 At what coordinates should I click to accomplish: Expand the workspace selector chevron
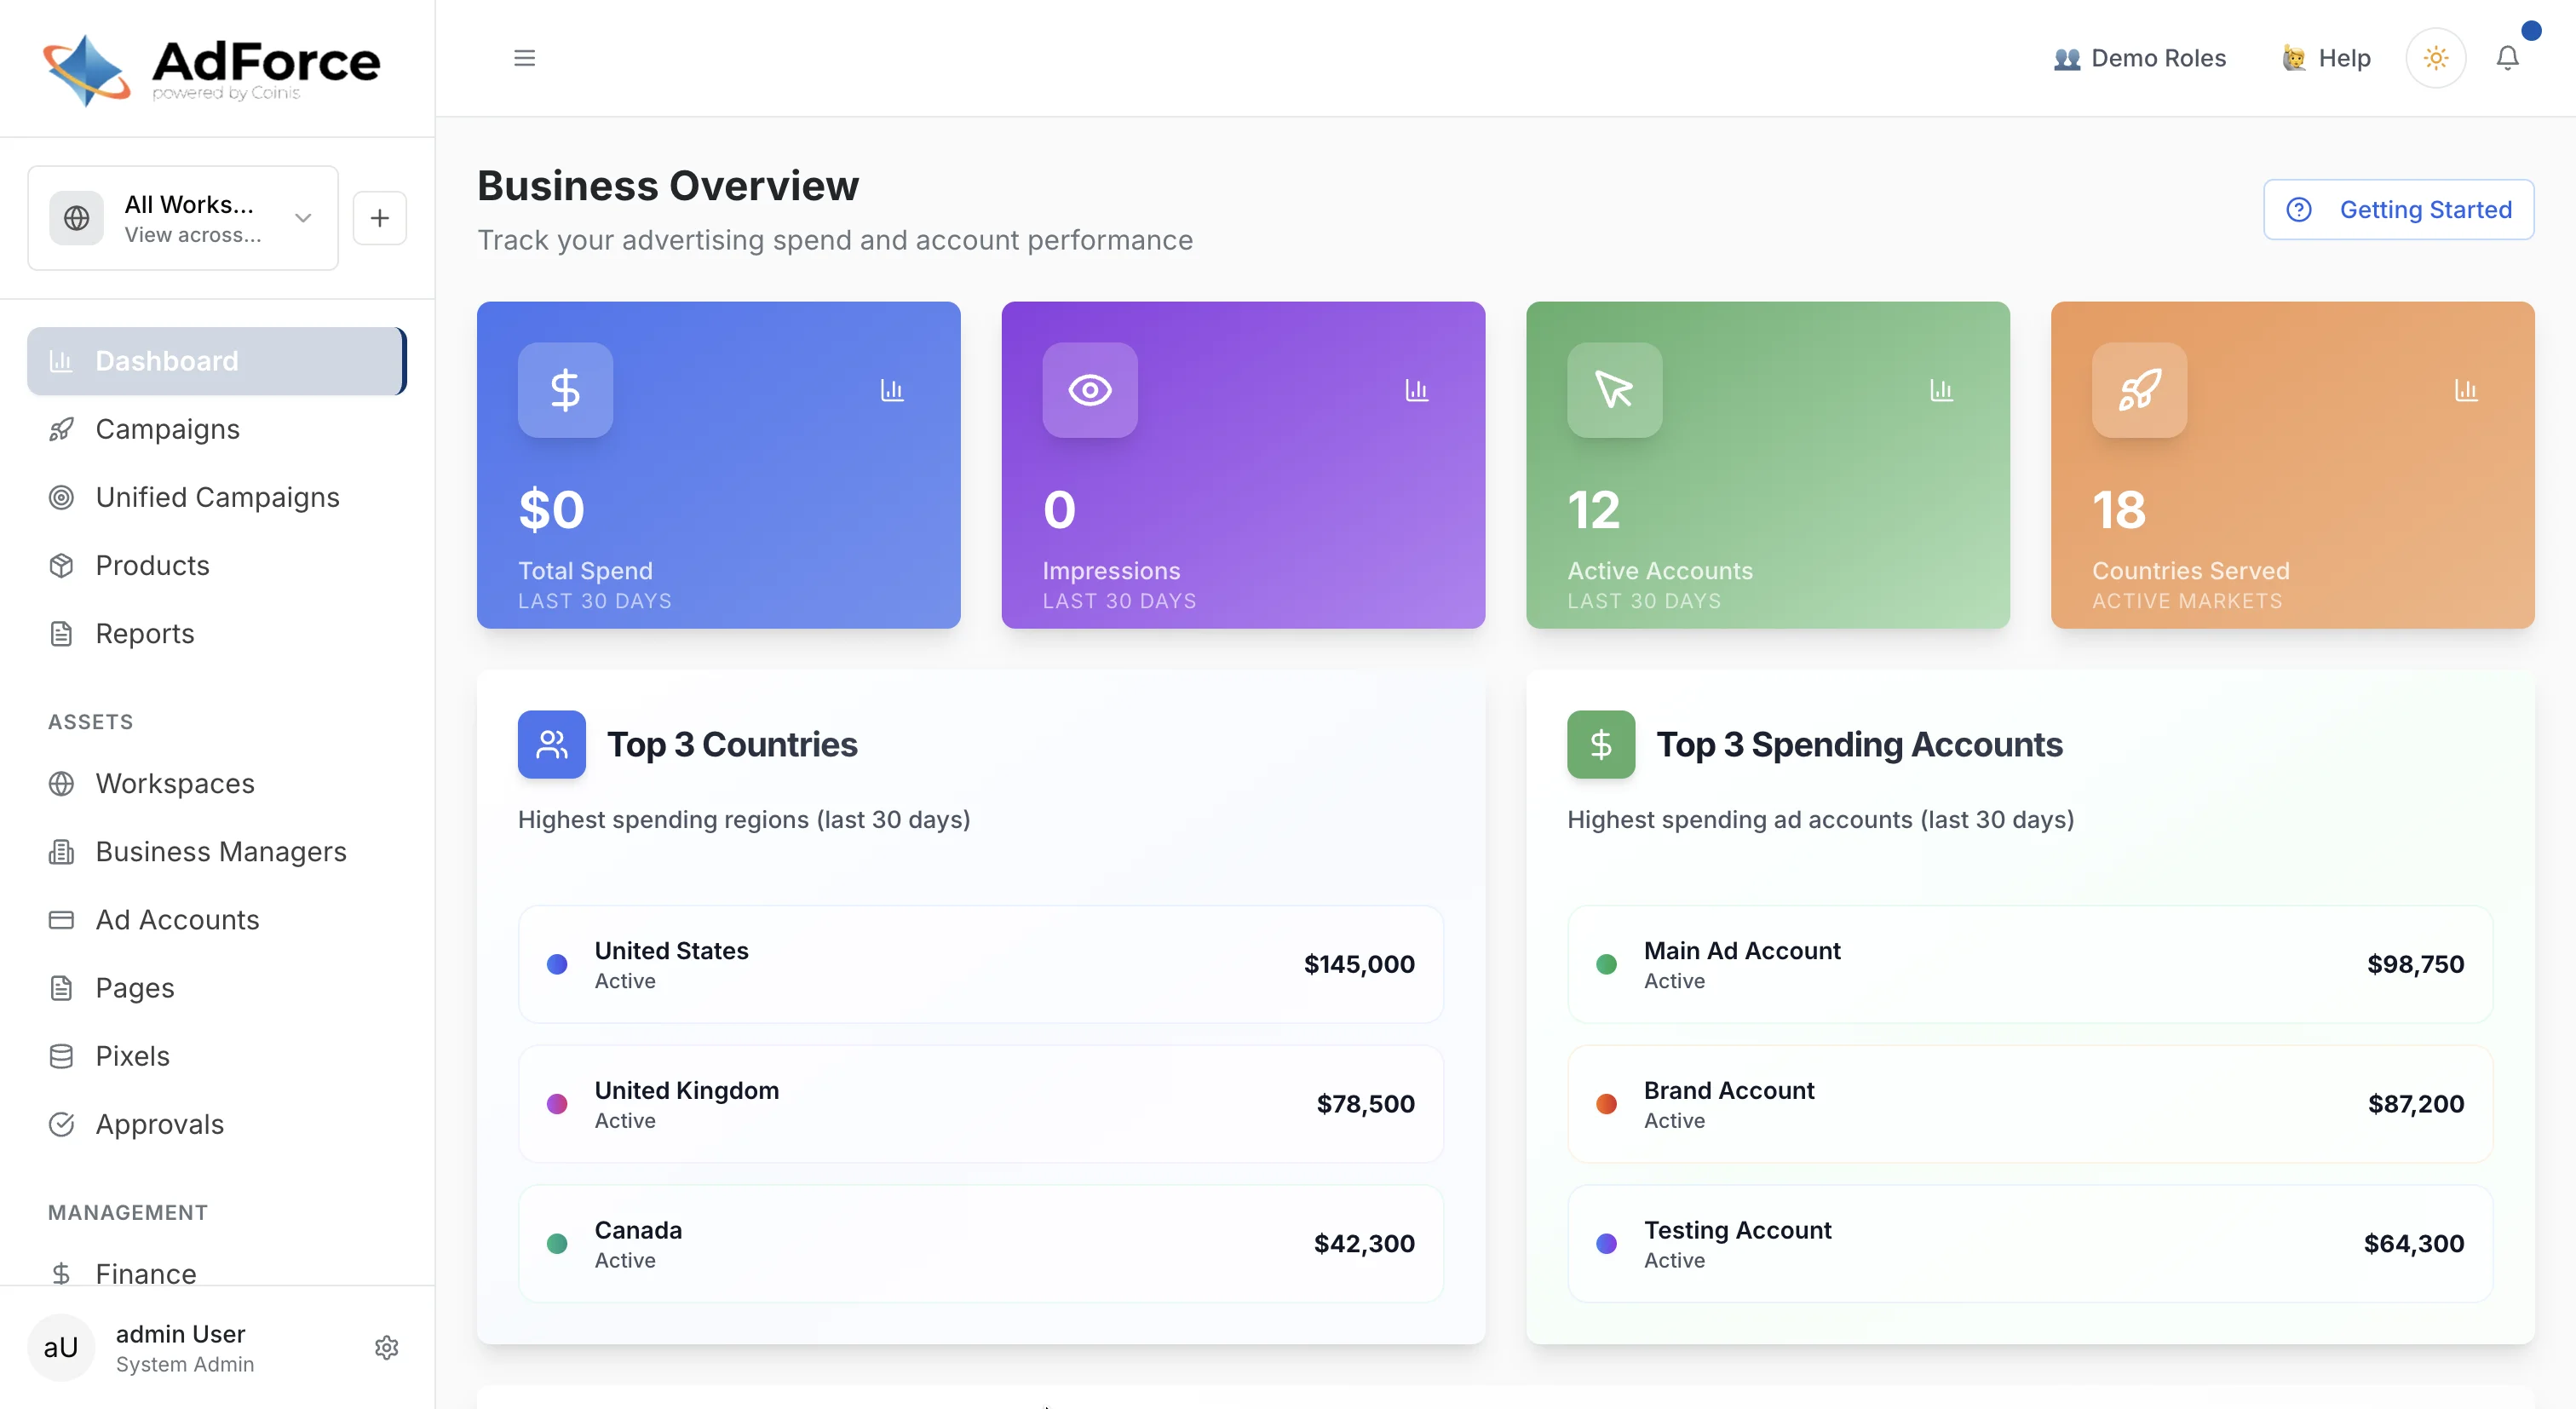(301, 217)
